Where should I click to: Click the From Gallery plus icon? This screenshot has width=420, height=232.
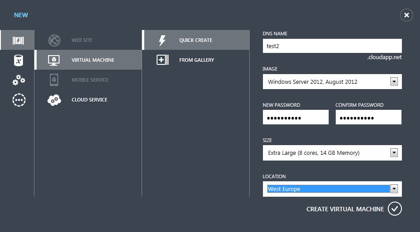(x=162, y=60)
